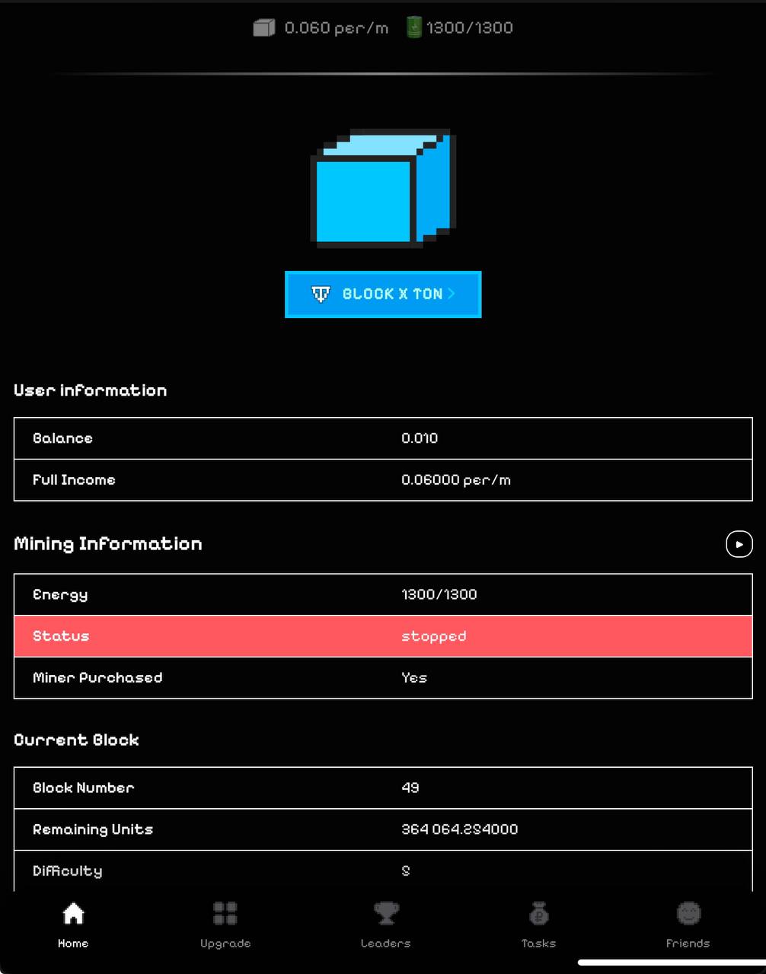Click the 0.060 per/m text at top
Image resolution: width=766 pixels, height=974 pixels.
pyautogui.click(x=337, y=28)
